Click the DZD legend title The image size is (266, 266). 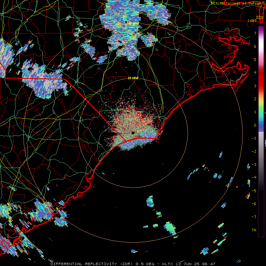click(260, 17)
